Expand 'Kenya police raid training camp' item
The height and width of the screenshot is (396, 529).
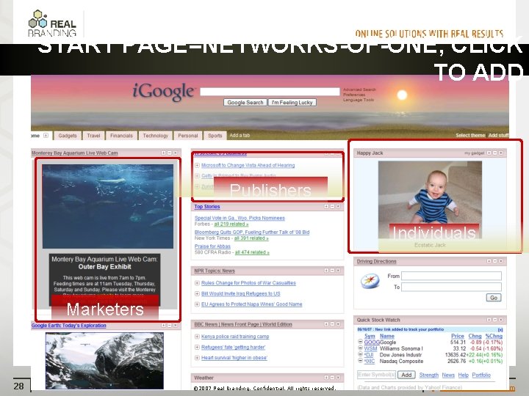click(x=197, y=337)
